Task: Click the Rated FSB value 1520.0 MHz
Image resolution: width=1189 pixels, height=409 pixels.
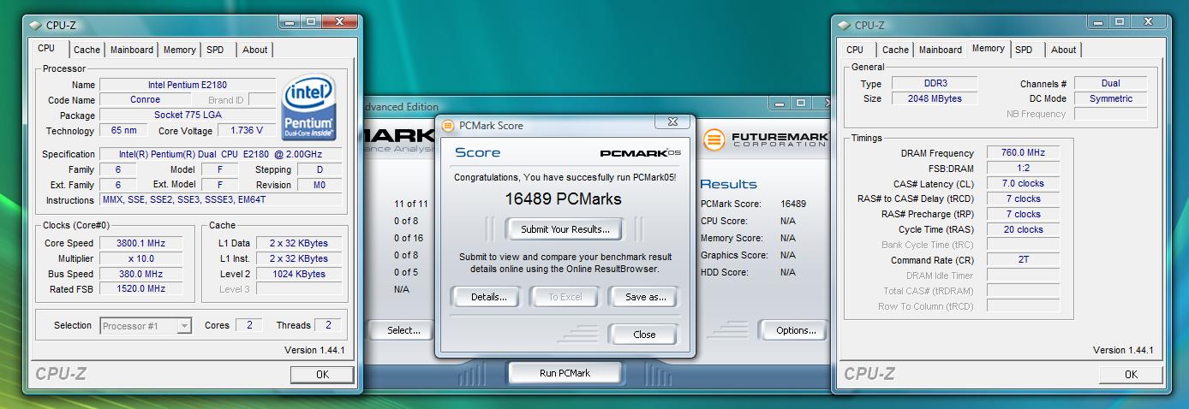Action: click(140, 289)
